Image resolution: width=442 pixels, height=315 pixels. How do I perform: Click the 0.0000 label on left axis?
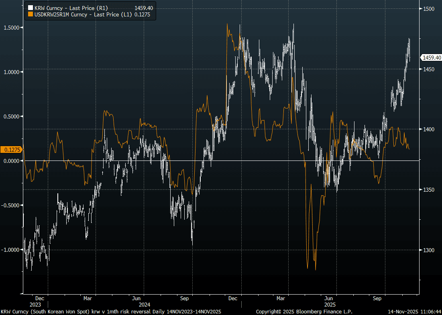(11, 161)
